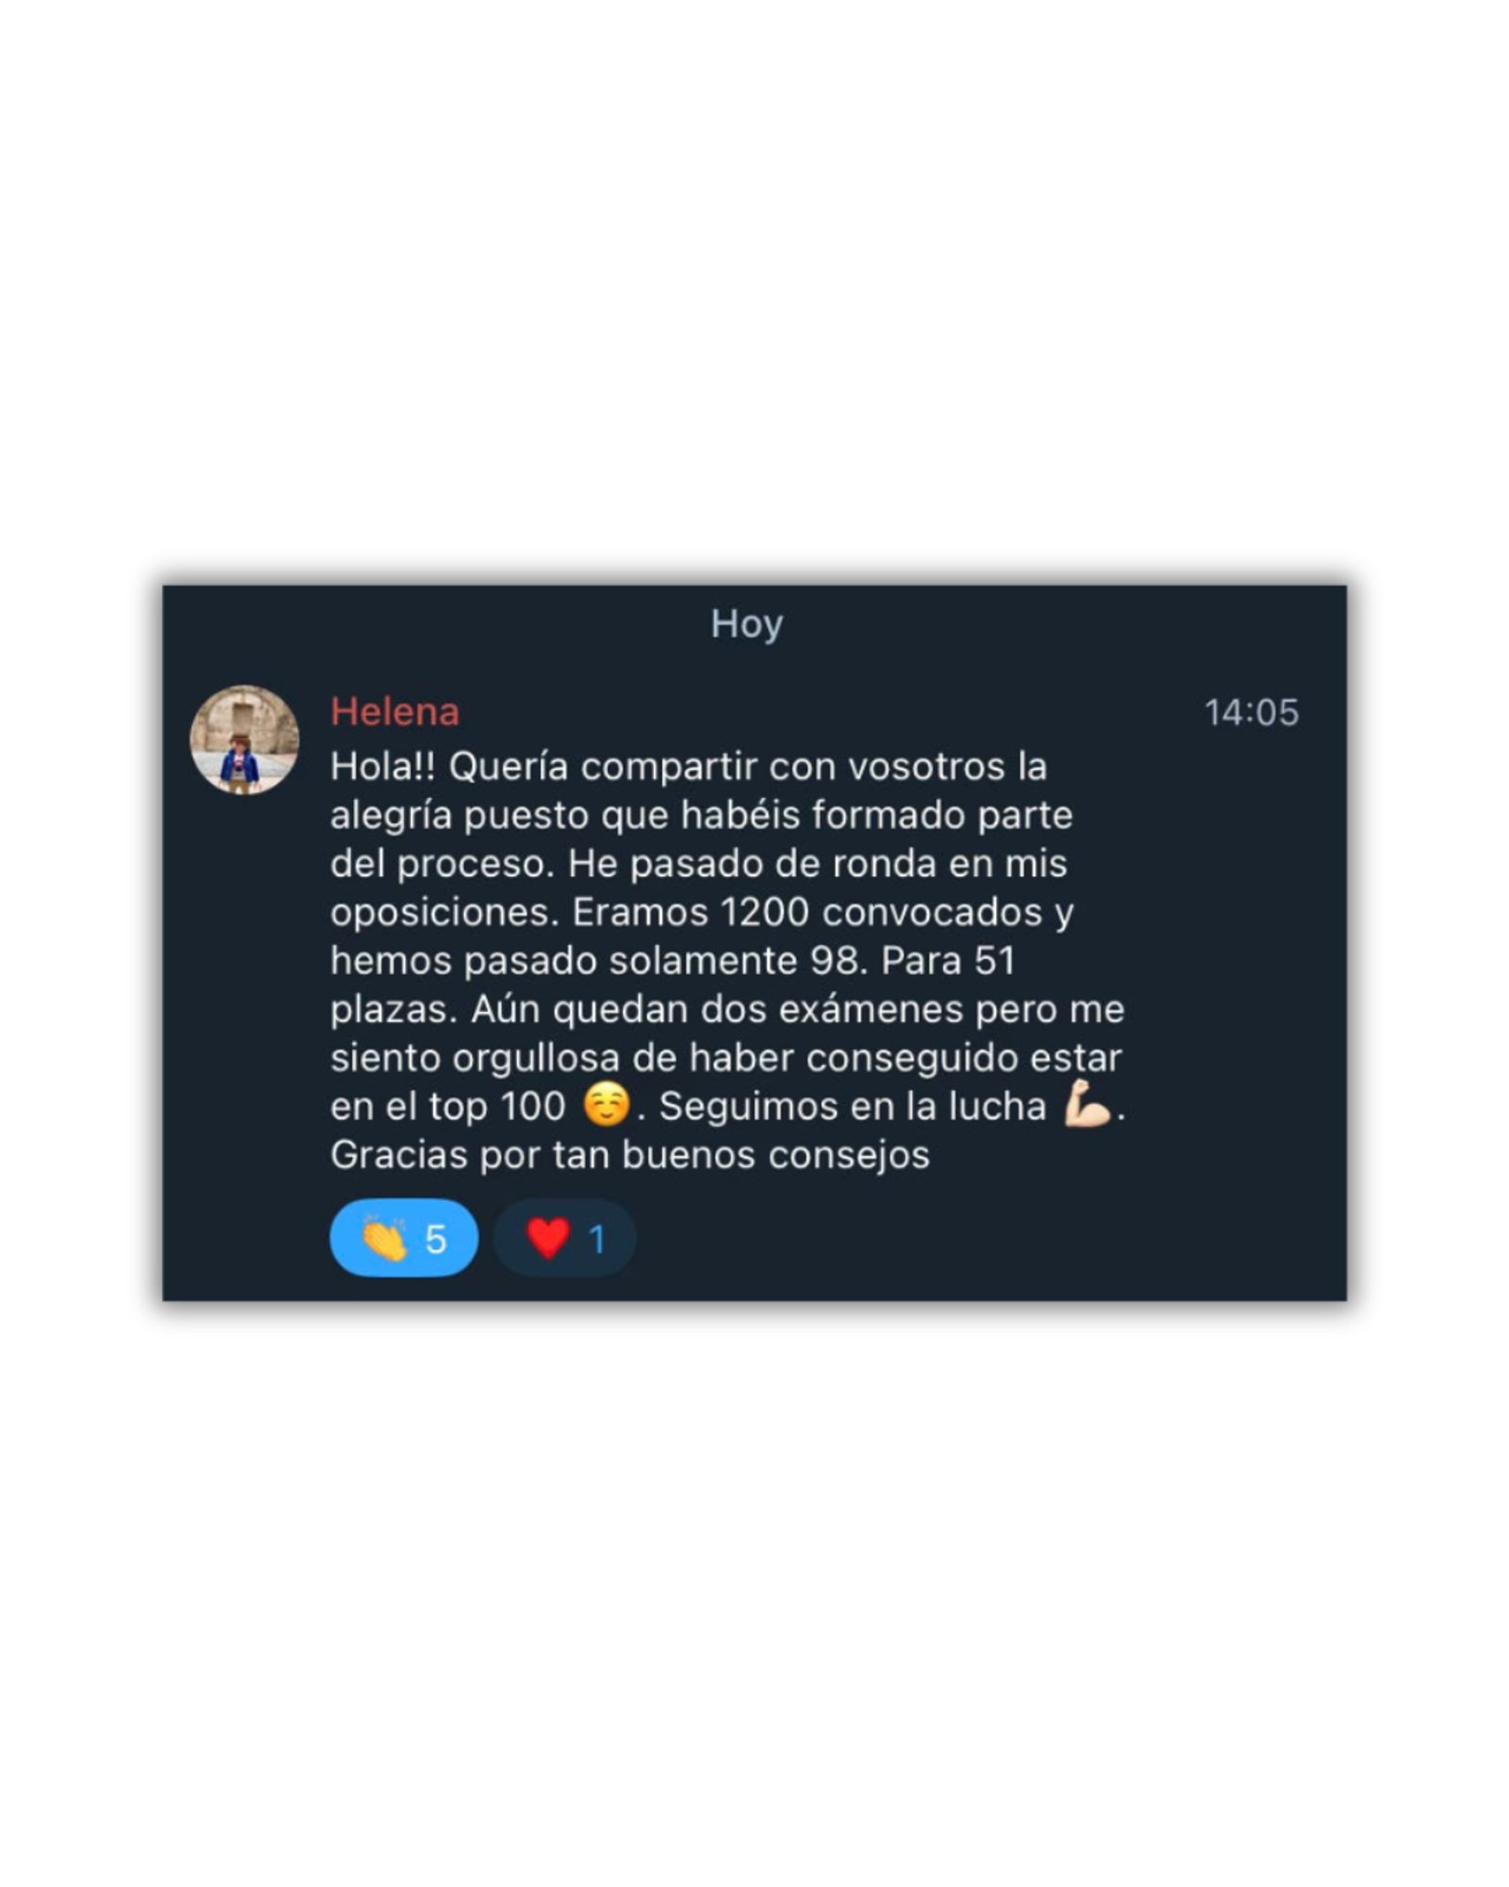Click the Hola!! greeting in the message
Image resolution: width=1509 pixels, height=1887 pixels.
[x=382, y=767]
